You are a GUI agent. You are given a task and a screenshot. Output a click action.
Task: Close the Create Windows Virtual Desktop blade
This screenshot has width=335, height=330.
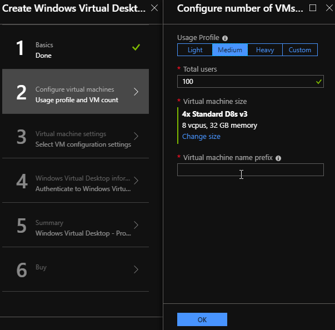[x=154, y=8]
